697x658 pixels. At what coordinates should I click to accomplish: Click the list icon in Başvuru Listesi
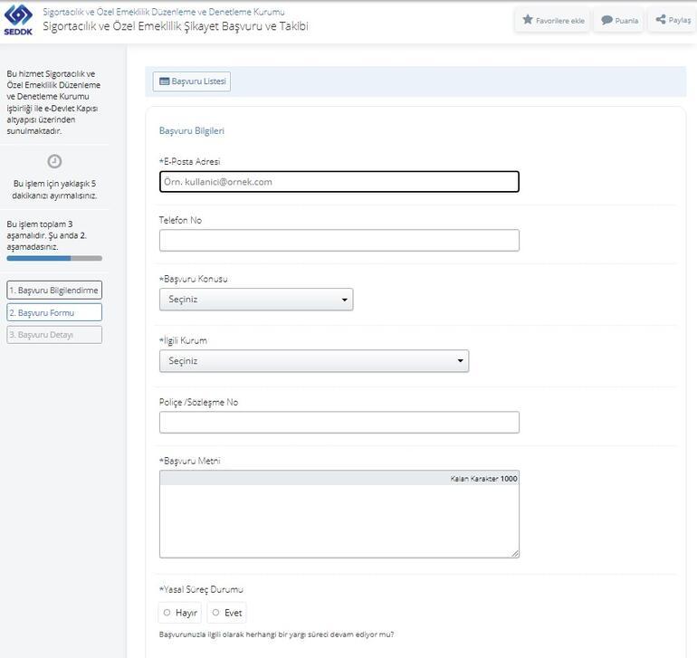(x=165, y=81)
